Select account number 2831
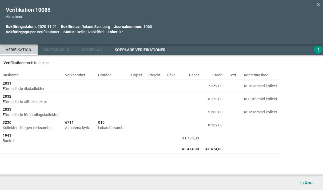 click(7, 83)
